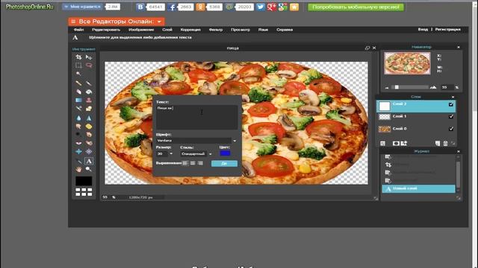Select the rectangular Marquee tool
This screenshot has width=478, height=268.
(78, 66)
